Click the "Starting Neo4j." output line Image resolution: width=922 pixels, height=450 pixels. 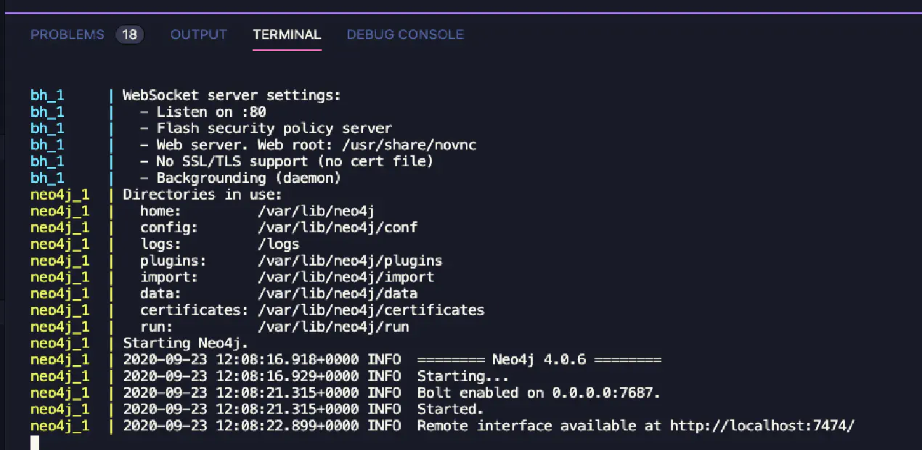[186, 343]
